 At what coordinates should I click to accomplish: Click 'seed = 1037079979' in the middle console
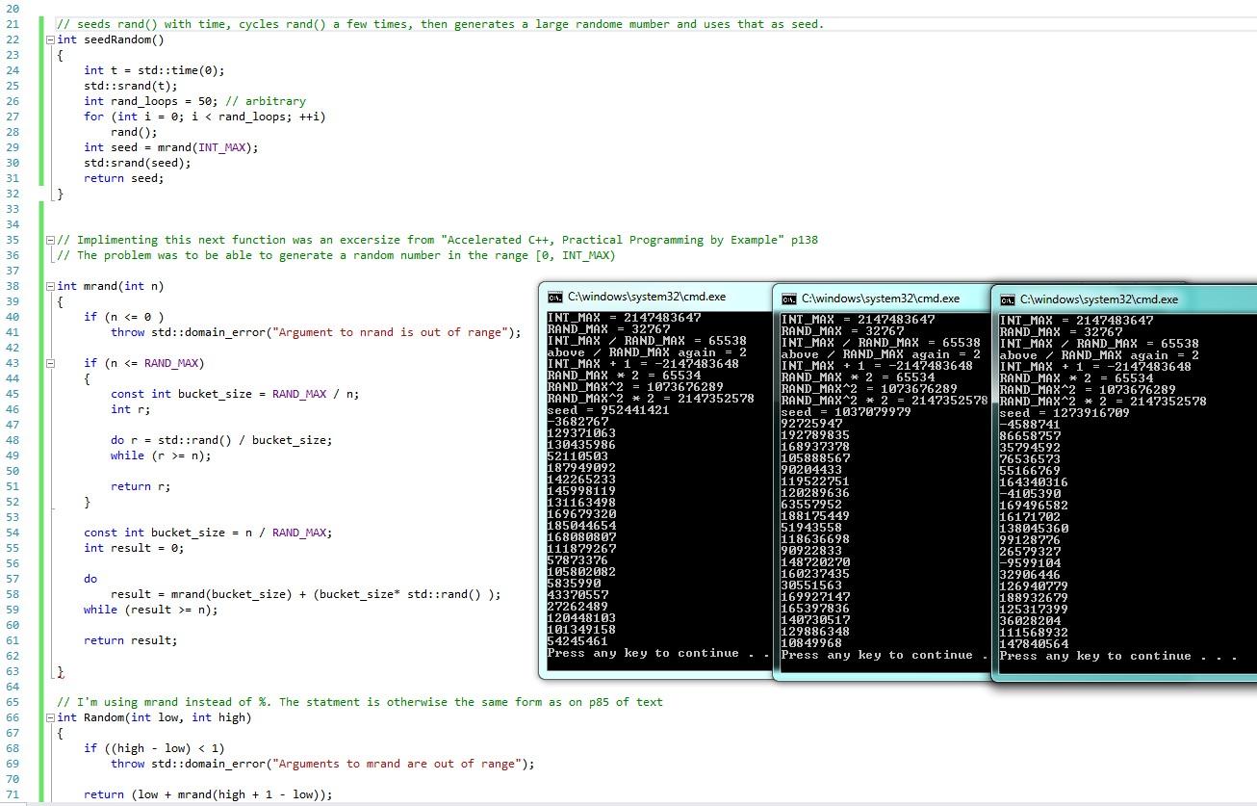(x=846, y=412)
